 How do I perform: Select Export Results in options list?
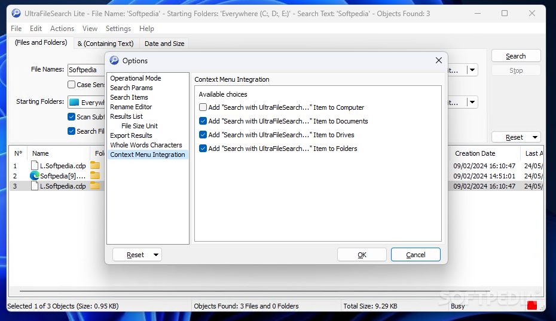(x=131, y=135)
